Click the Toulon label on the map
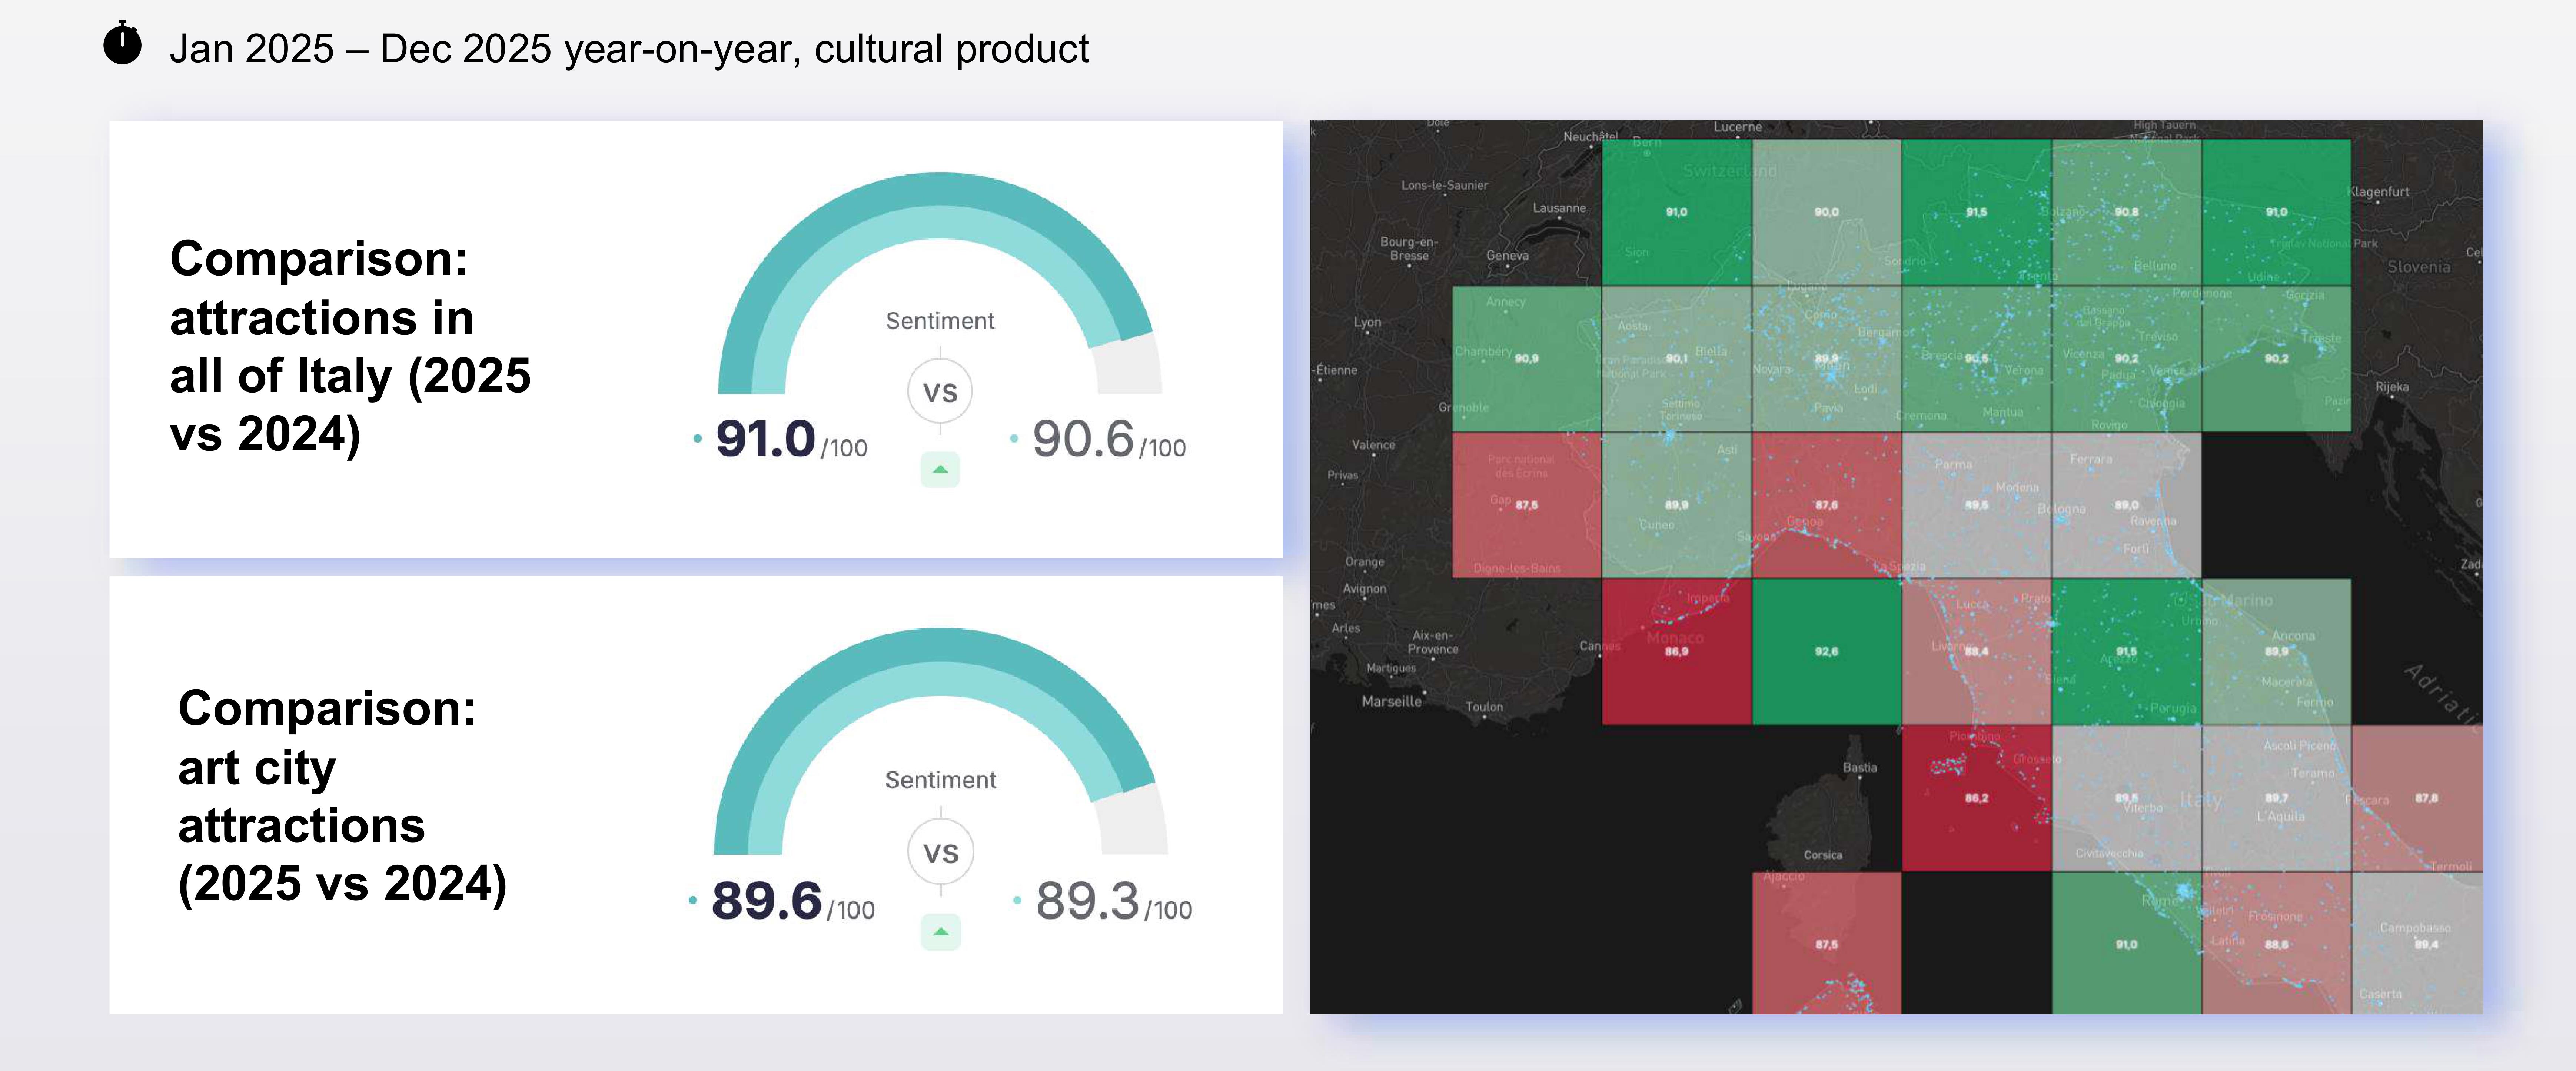Image resolution: width=2576 pixels, height=1071 pixels. coord(1484,707)
